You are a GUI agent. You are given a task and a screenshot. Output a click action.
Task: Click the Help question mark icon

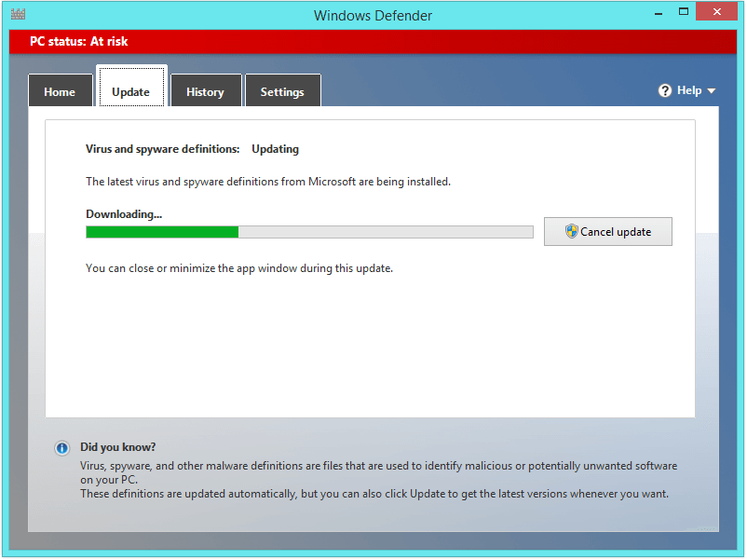point(665,90)
